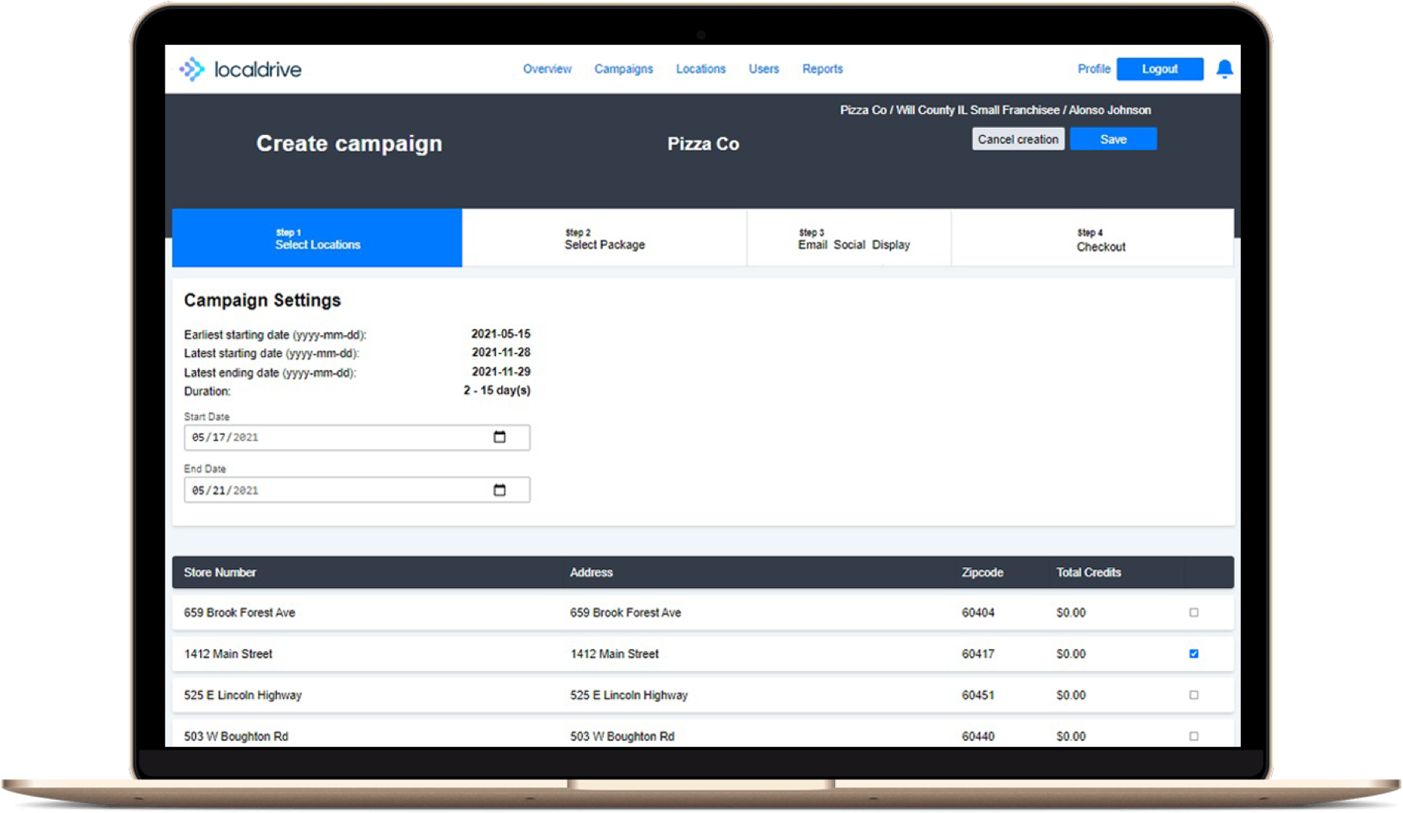Click zipcode 60451
This screenshot has width=1403, height=813.
click(978, 694)
